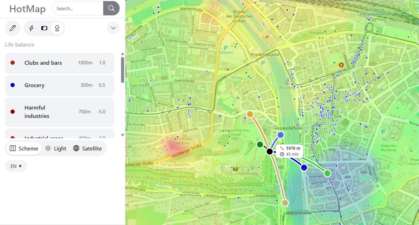Viewport: 419px width, 225px height.
Task: Select the pencil edit tool
Action: (13, 28)
